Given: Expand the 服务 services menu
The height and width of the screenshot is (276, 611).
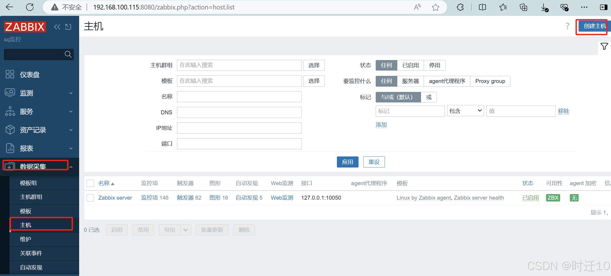Looking at the screenshot, I should [x=40, y=111].
